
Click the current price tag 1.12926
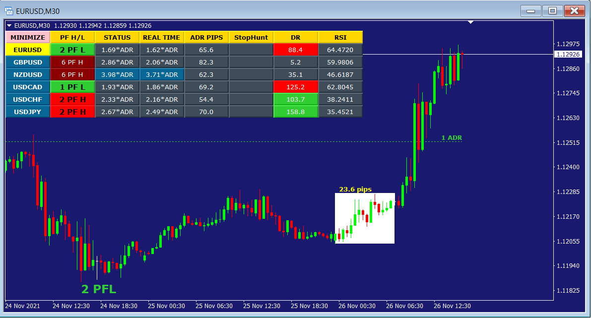click(x=568, y=54)
